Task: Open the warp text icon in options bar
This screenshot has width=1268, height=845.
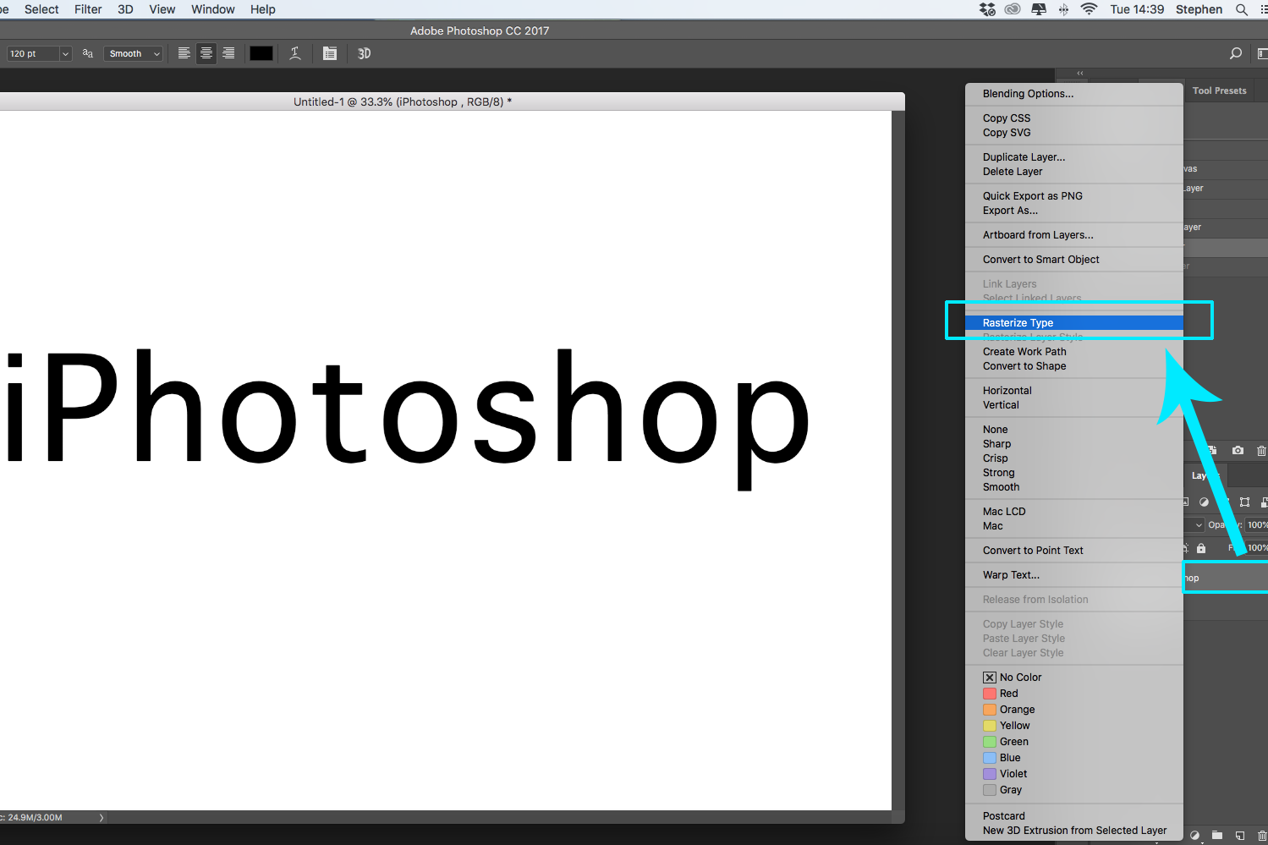Action: [x=295, y=53]
